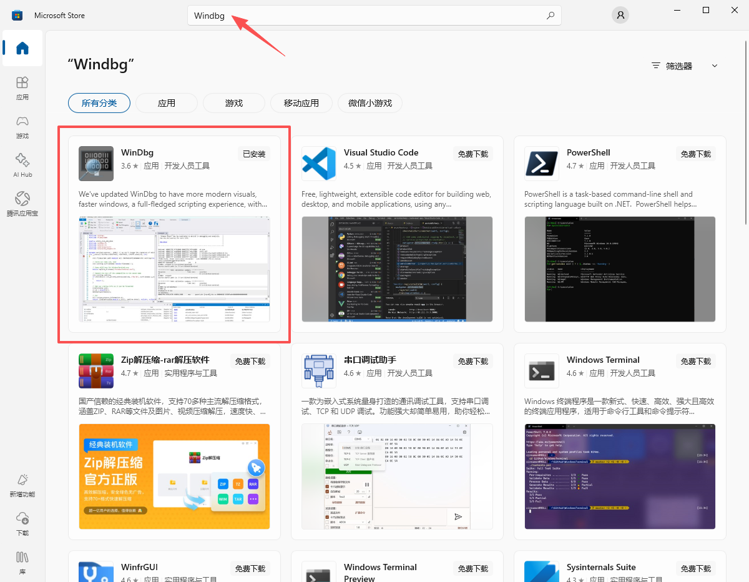Viewport: 749px width, 582px height.
Task: Click into the Windbg search box
Action: point(362,16)
